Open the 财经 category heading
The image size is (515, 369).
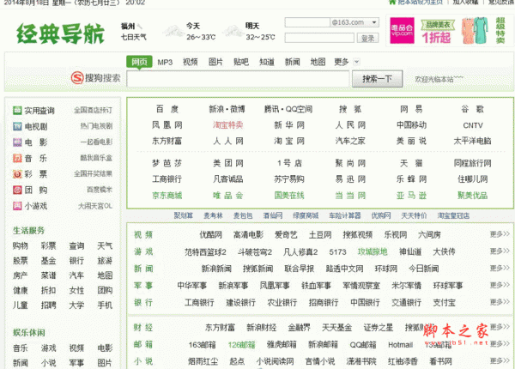coord(143,328)
